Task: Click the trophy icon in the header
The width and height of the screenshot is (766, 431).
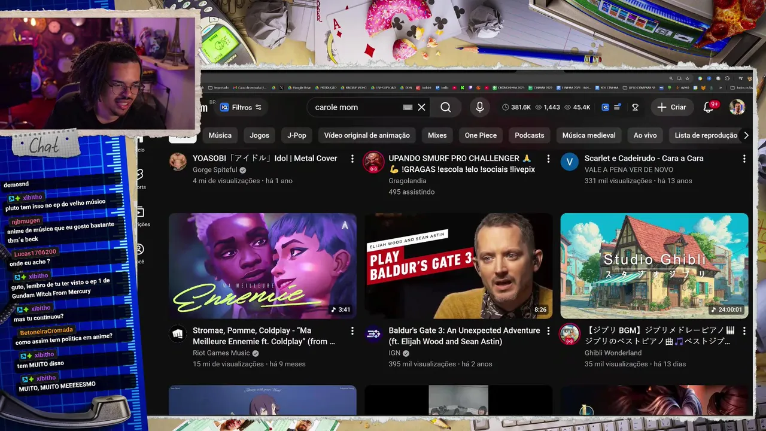Action: point(635,107)
